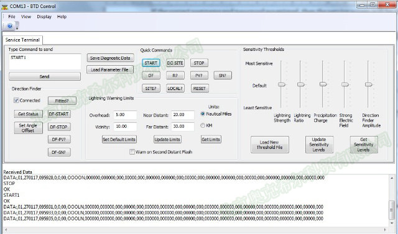Click the DO SITE quick command

pos(175,63)
